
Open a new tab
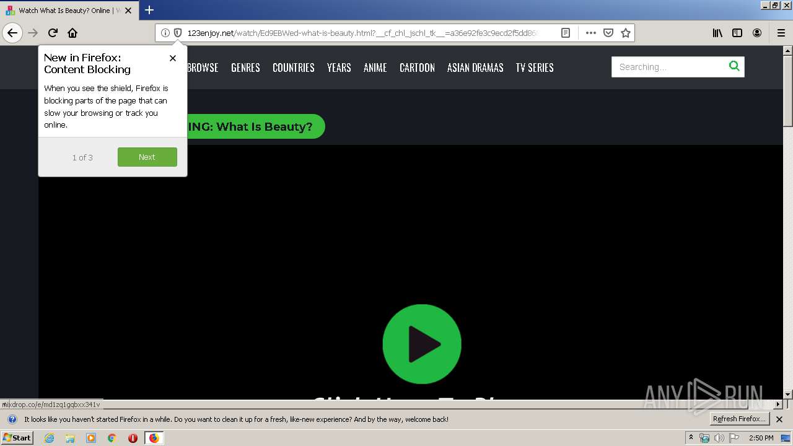pos(149,10)
